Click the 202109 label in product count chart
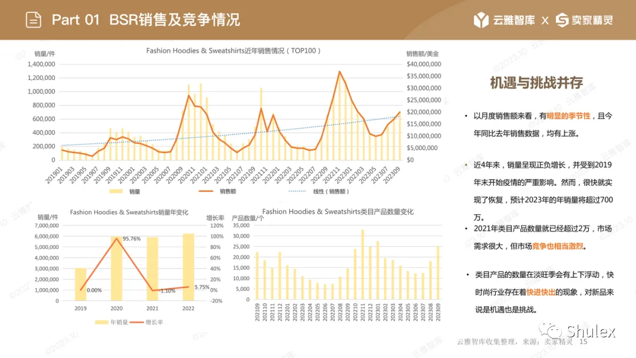 pyautogui.click(x=257, y=312)
